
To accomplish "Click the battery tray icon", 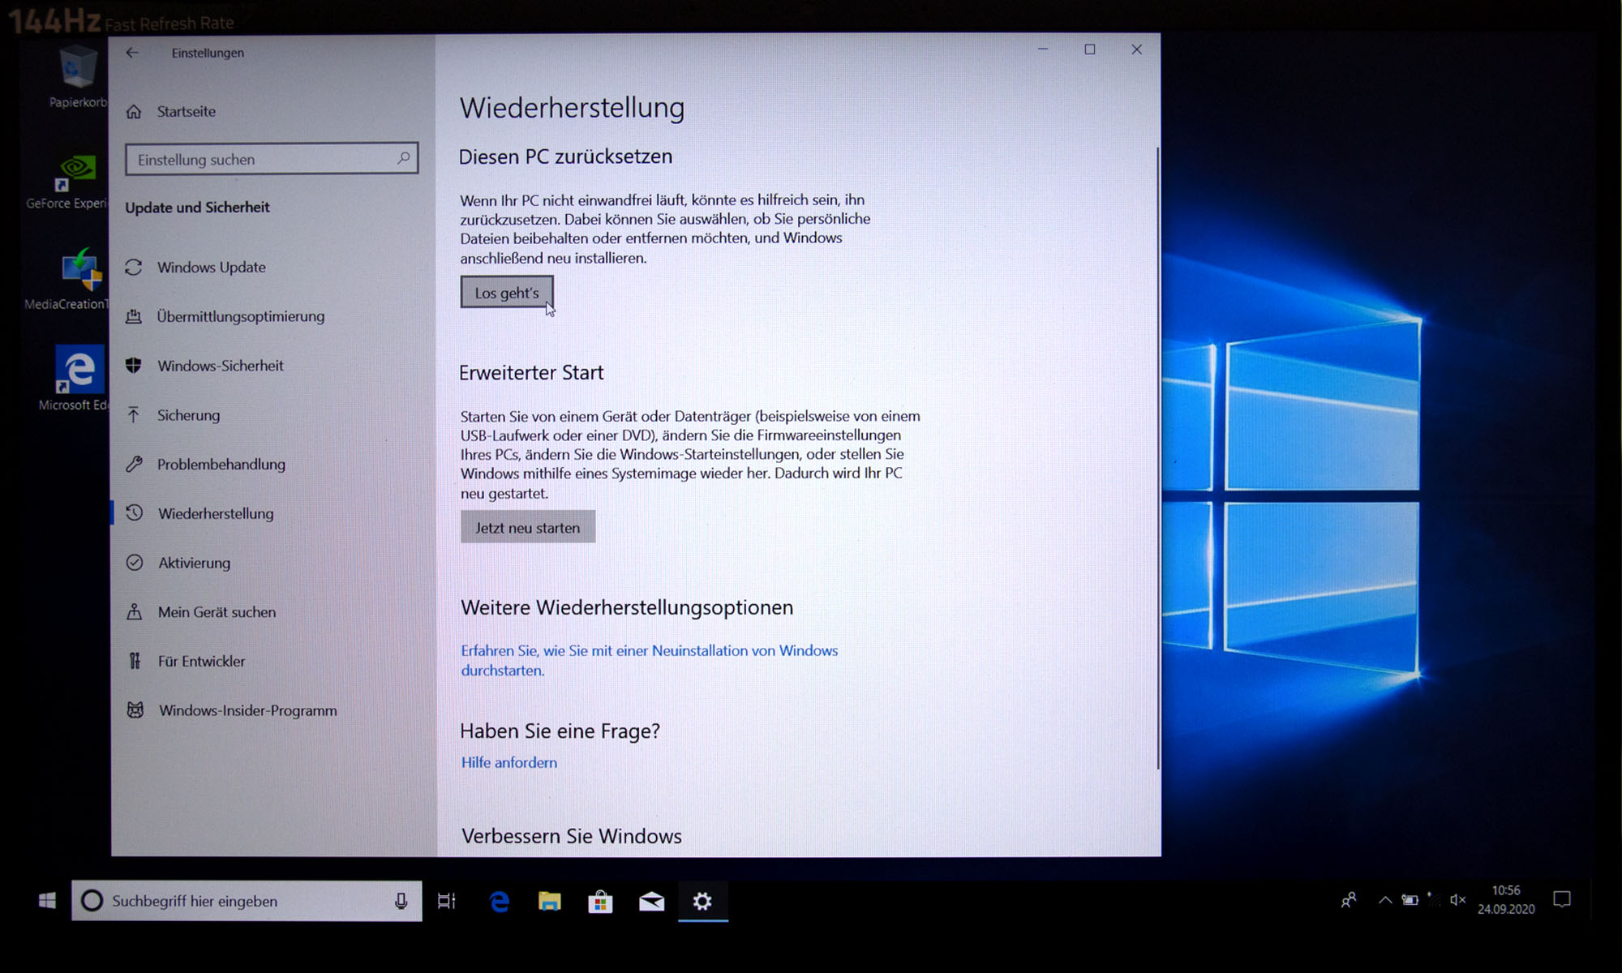I will (1410, 900).
